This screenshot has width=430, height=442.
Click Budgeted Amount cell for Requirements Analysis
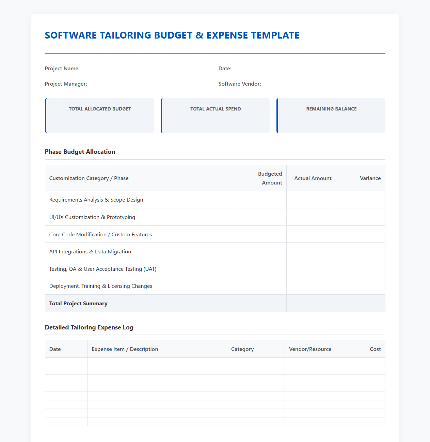[262, 200]
